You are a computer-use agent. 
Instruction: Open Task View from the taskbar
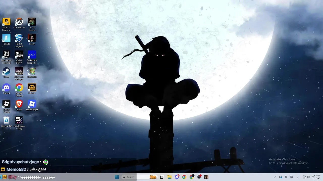(161, 177)
